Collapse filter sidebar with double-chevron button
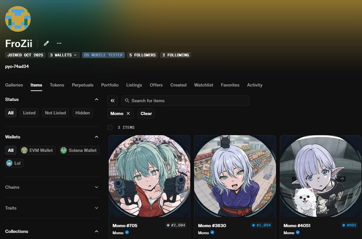This screenshot has width=362, height=239. click(x=112, y=101)
